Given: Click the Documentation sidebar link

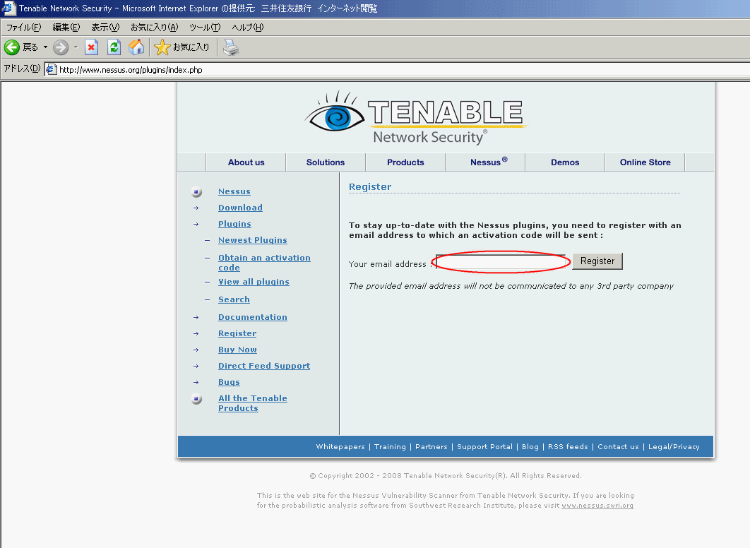Looking at the screenshot, I should coord(253,317).
